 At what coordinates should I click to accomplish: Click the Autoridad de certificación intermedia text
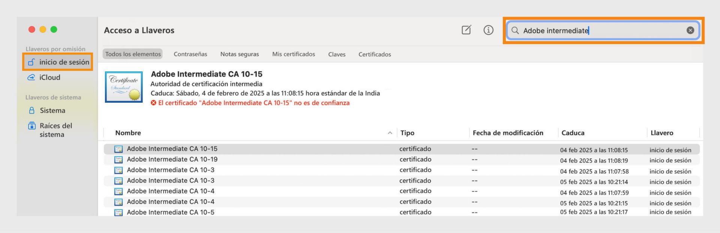206,84
